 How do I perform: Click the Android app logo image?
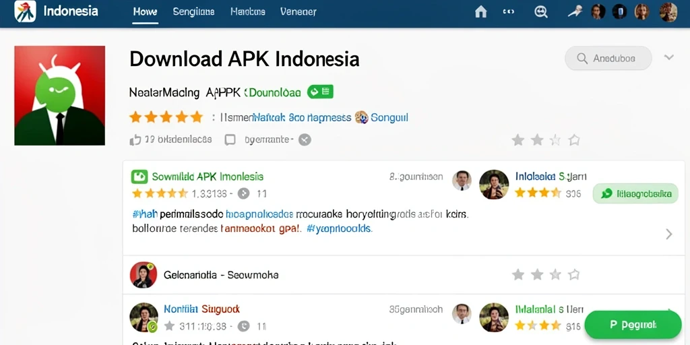tap(60, 96)
